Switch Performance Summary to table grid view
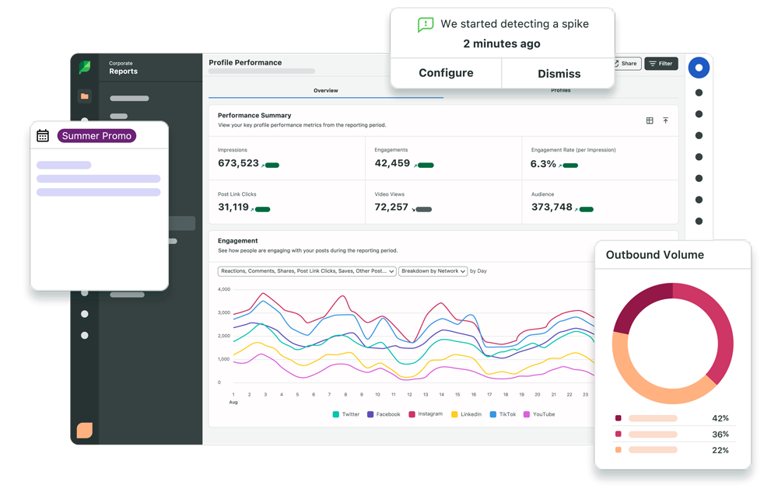Viewport: 778px width, 492px height. (650, 120)
